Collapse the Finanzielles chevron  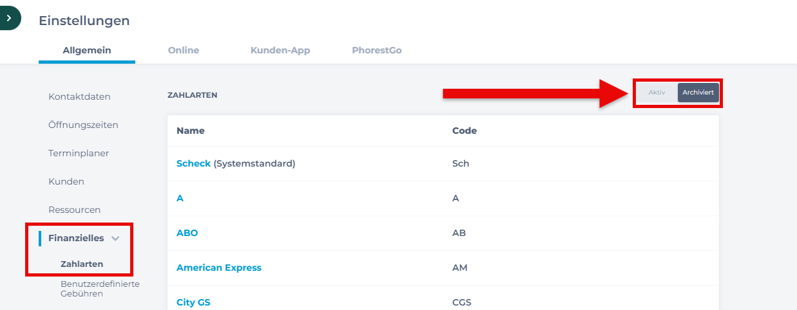115,239
